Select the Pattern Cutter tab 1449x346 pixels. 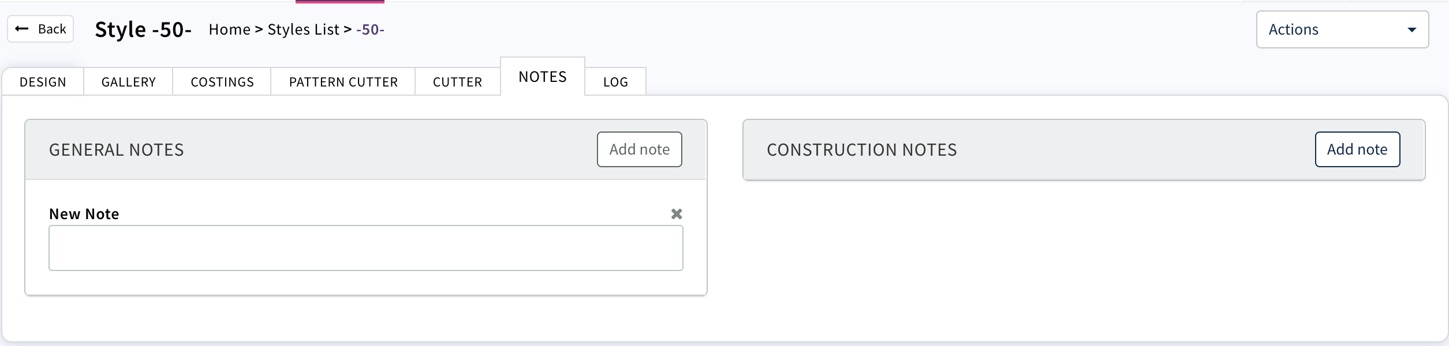coord(343,82)
